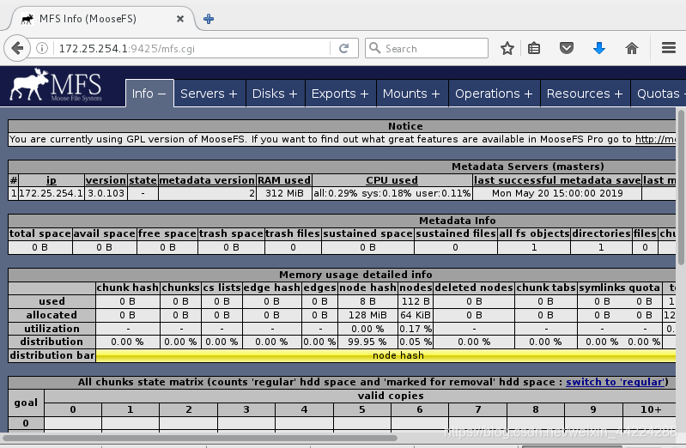Open a new tab with plus icon
686x448 pixels.
(209, 19)
